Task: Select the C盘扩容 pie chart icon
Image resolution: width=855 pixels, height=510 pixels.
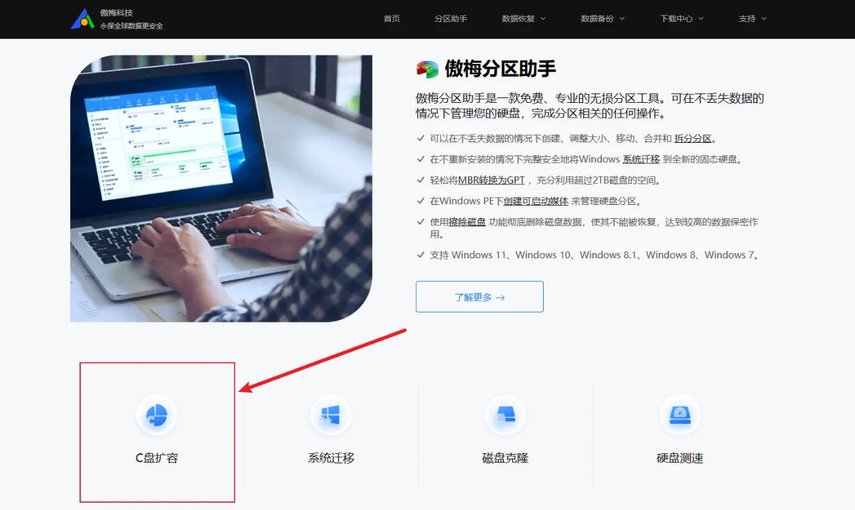Action: (x=157, y=415)
